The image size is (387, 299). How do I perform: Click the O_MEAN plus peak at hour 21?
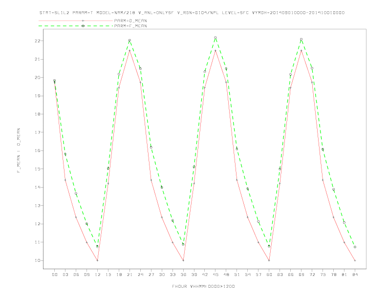tap(129, 51)
